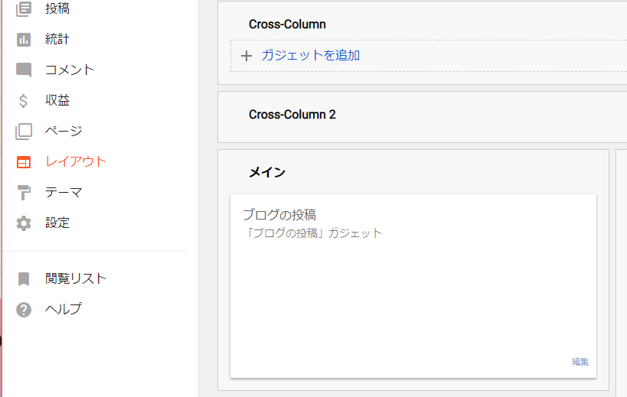627x397 pixels.
Task: Click the Cross-Column 2 section
Action: 421,116
